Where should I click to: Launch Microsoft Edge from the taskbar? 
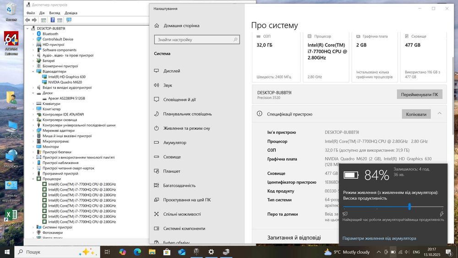click(137, 252)
